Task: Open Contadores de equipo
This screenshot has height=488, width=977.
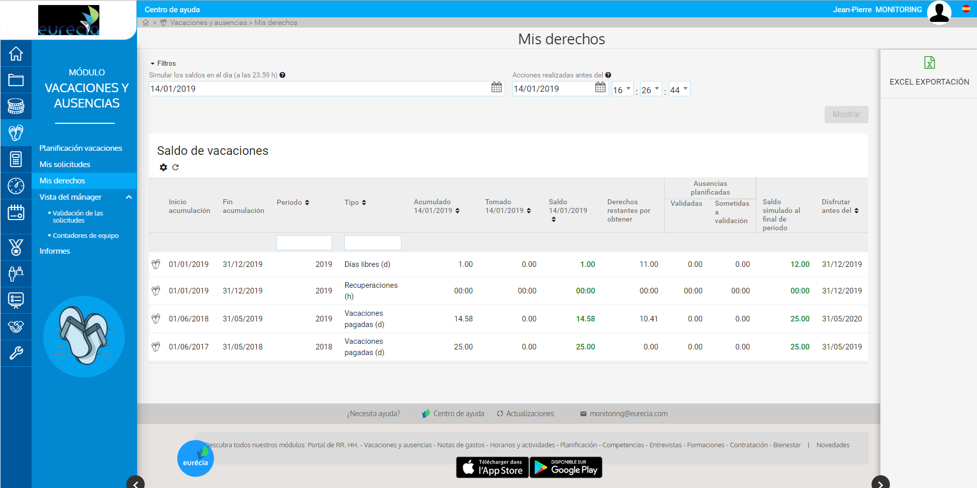Action: pos(86,235)
